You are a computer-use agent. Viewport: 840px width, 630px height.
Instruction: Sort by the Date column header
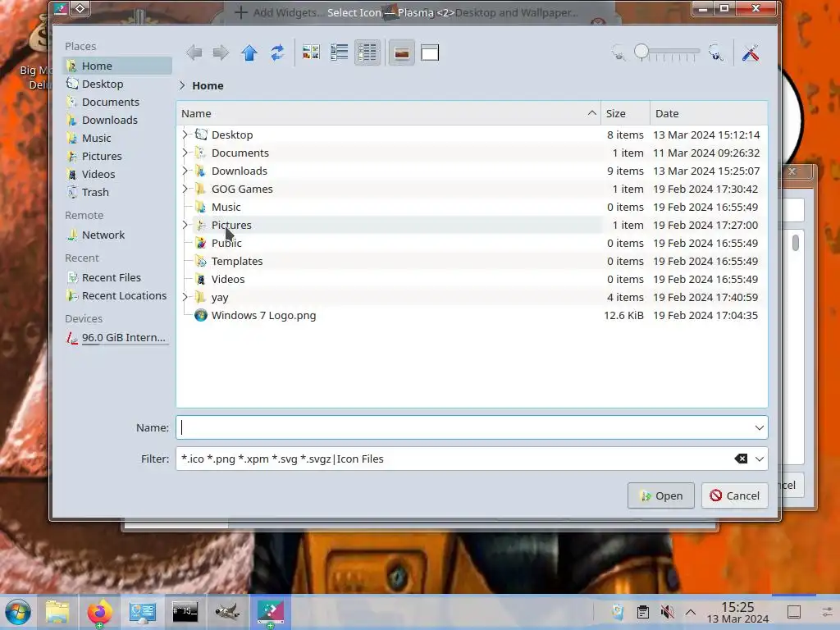(709, 113)
